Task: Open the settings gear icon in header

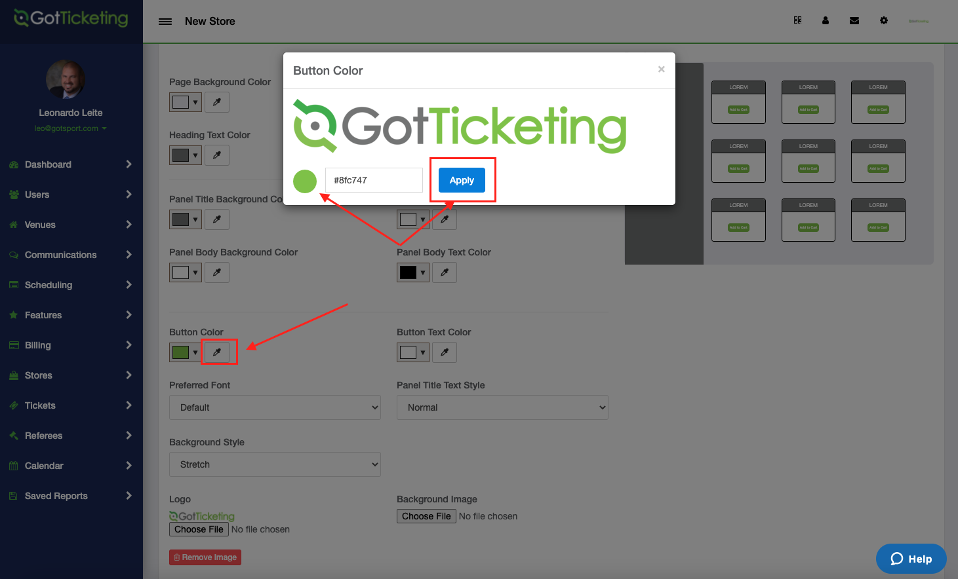Action: (x=884, y=20)
